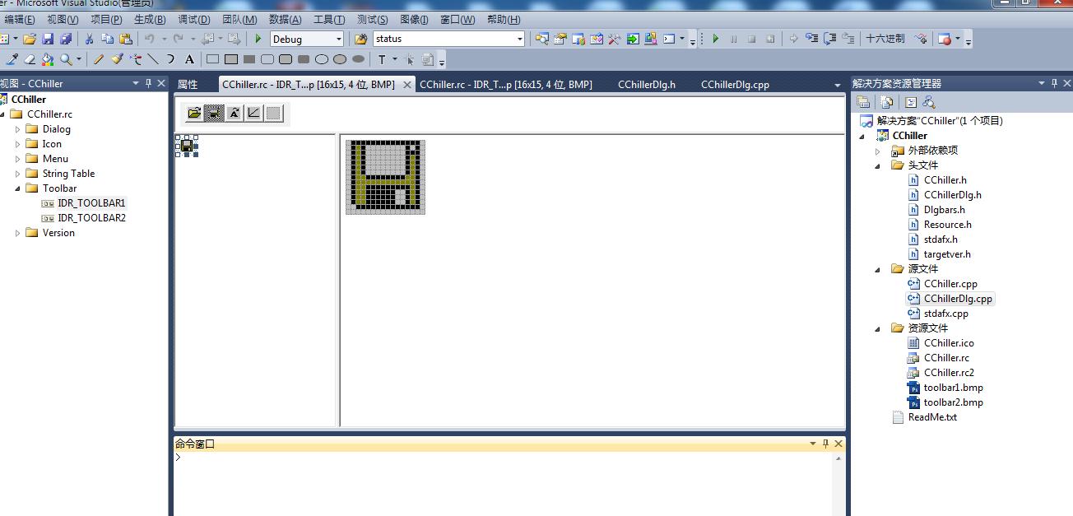Select the chart button in toolbar editor

(253, 113)
